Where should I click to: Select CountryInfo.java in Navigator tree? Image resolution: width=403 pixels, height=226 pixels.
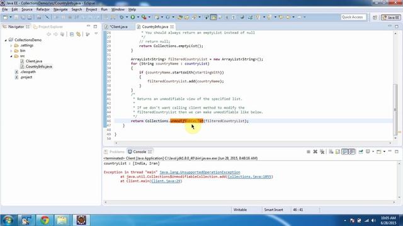click(39, 67)
